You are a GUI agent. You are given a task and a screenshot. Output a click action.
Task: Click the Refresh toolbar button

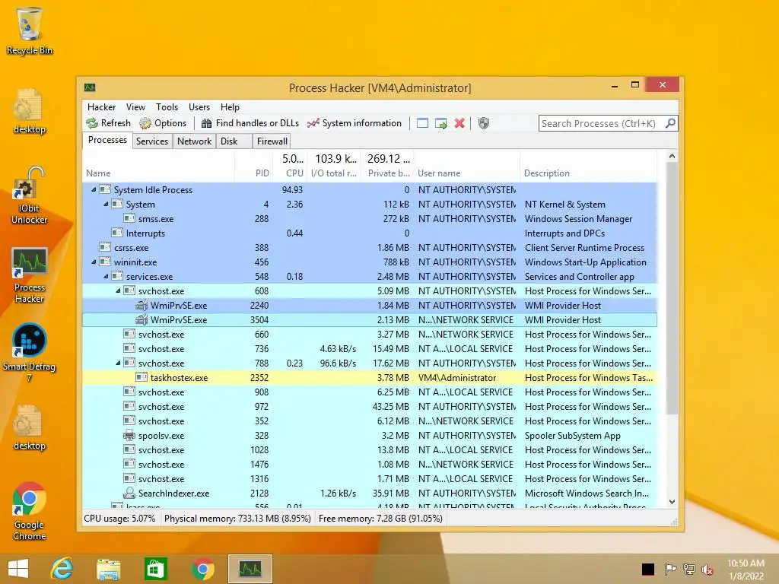pyautogui.click(x=108, y=123)
